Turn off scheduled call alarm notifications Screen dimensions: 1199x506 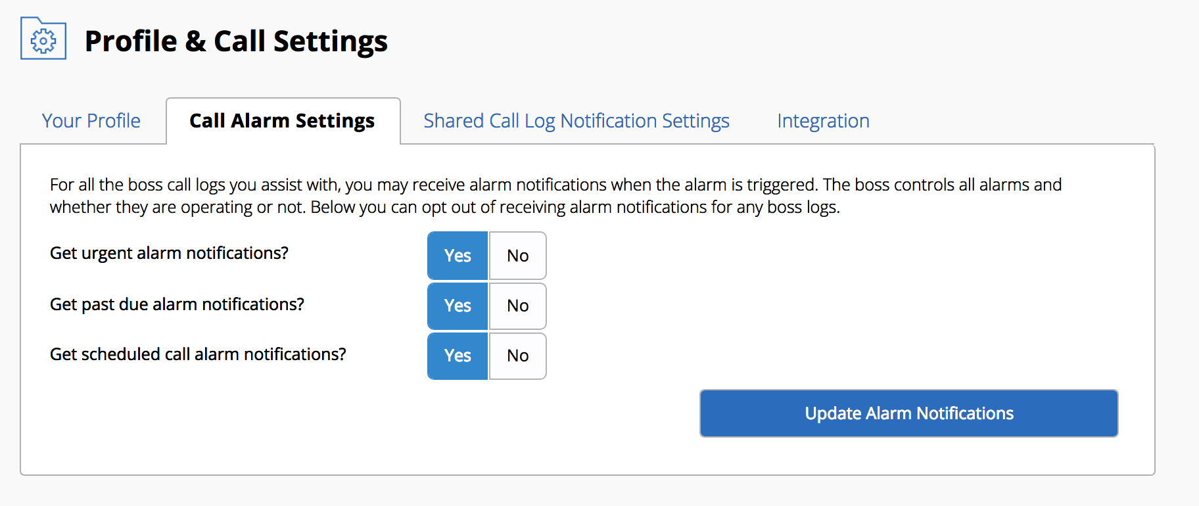517,356
